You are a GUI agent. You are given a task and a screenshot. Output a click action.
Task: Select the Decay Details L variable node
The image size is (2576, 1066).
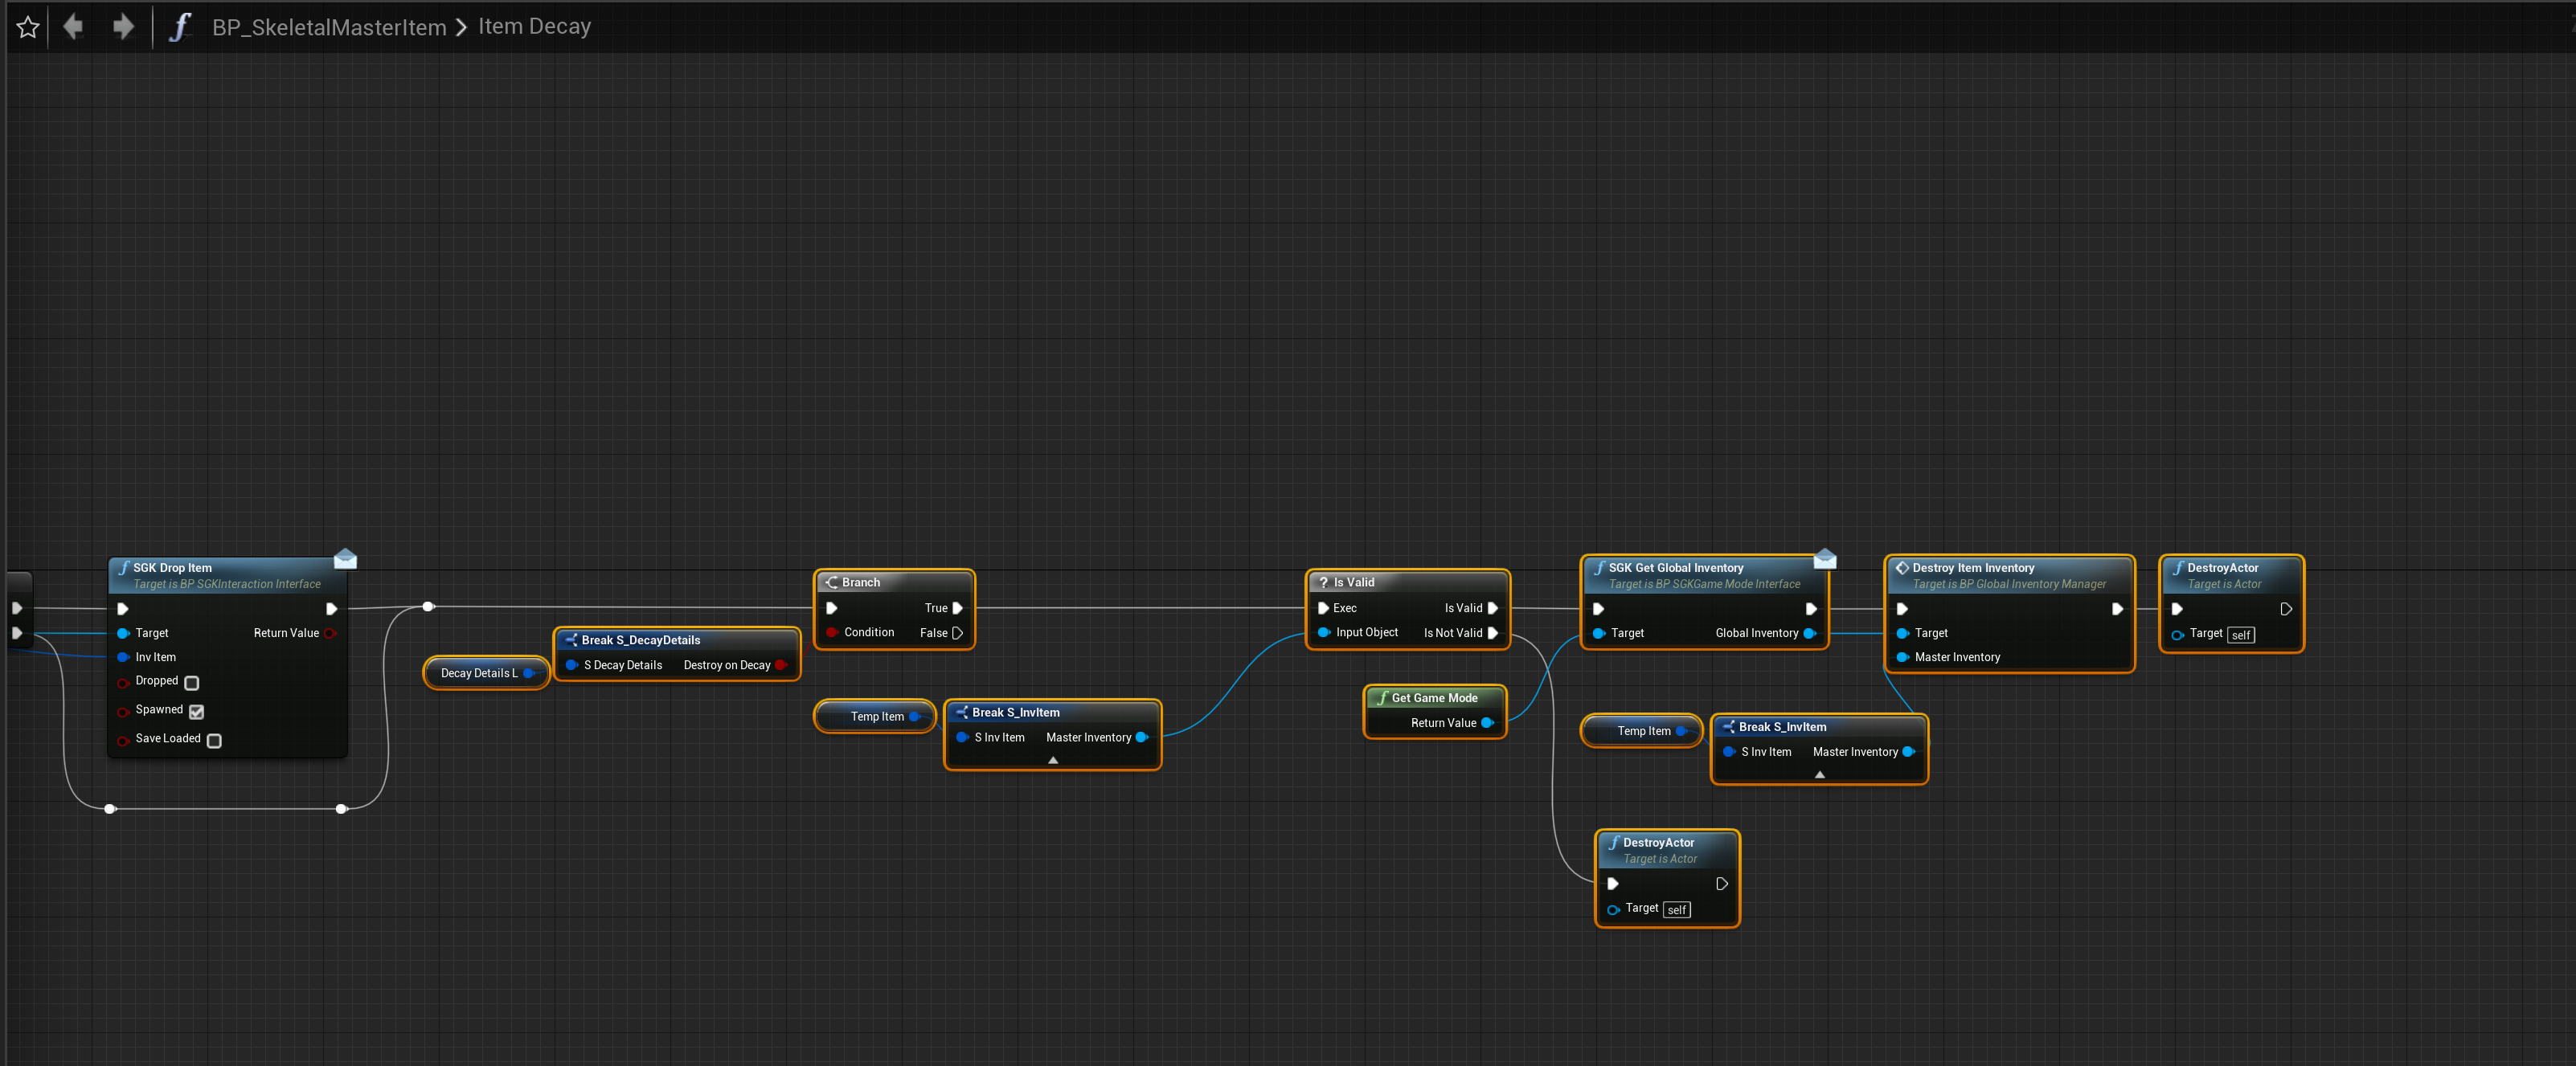point(479,673)
